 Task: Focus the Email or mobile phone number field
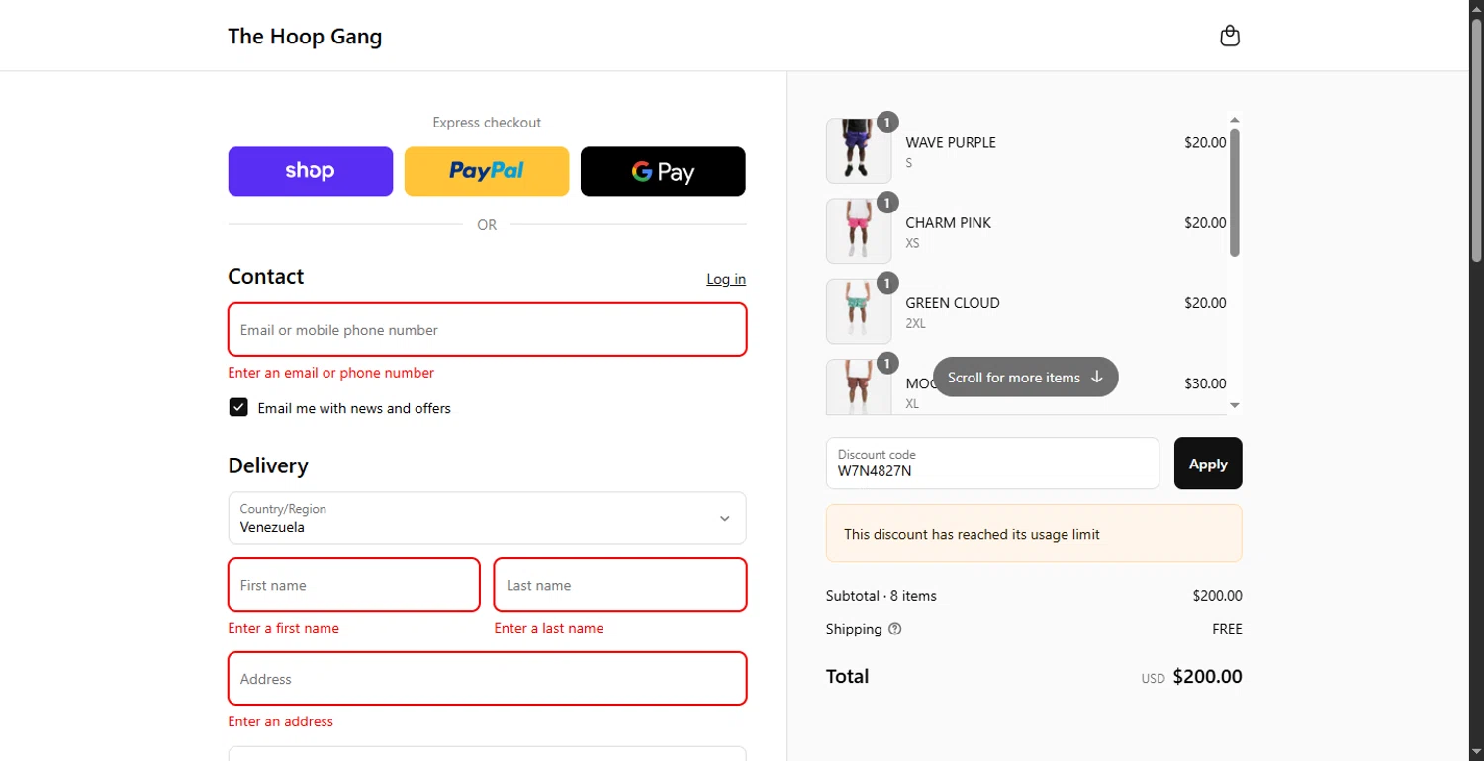pos(487,329)
